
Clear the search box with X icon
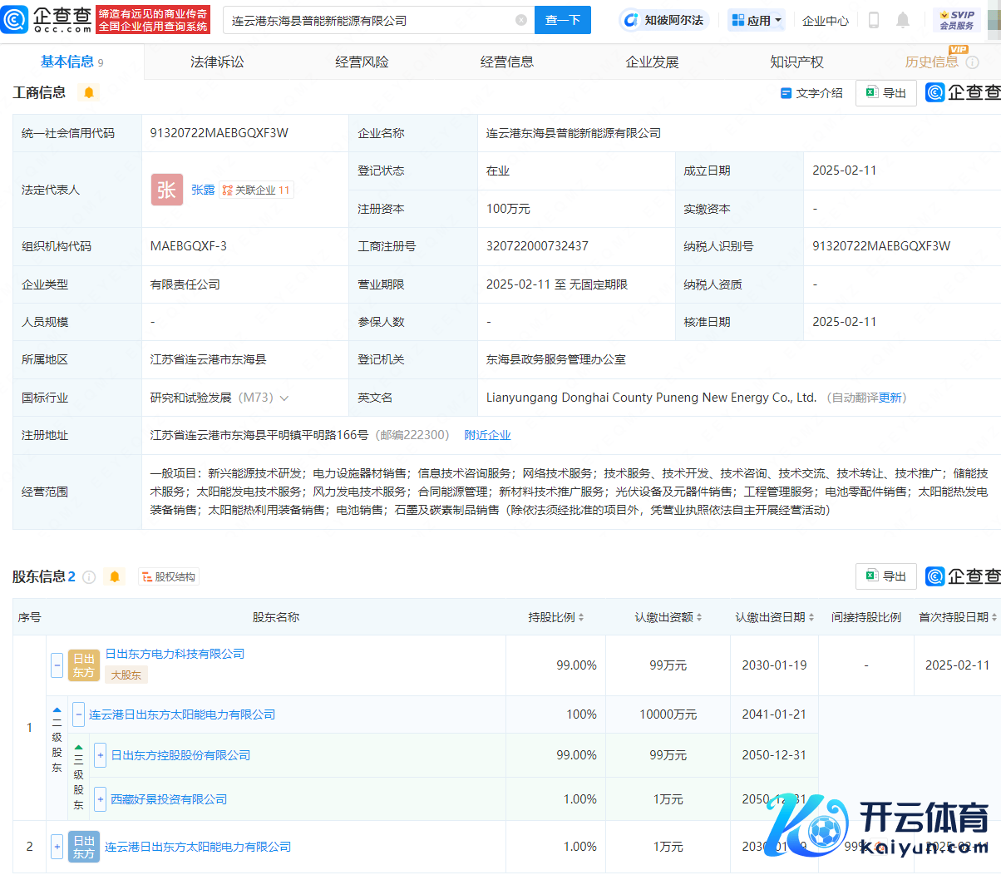coord(521,20)
